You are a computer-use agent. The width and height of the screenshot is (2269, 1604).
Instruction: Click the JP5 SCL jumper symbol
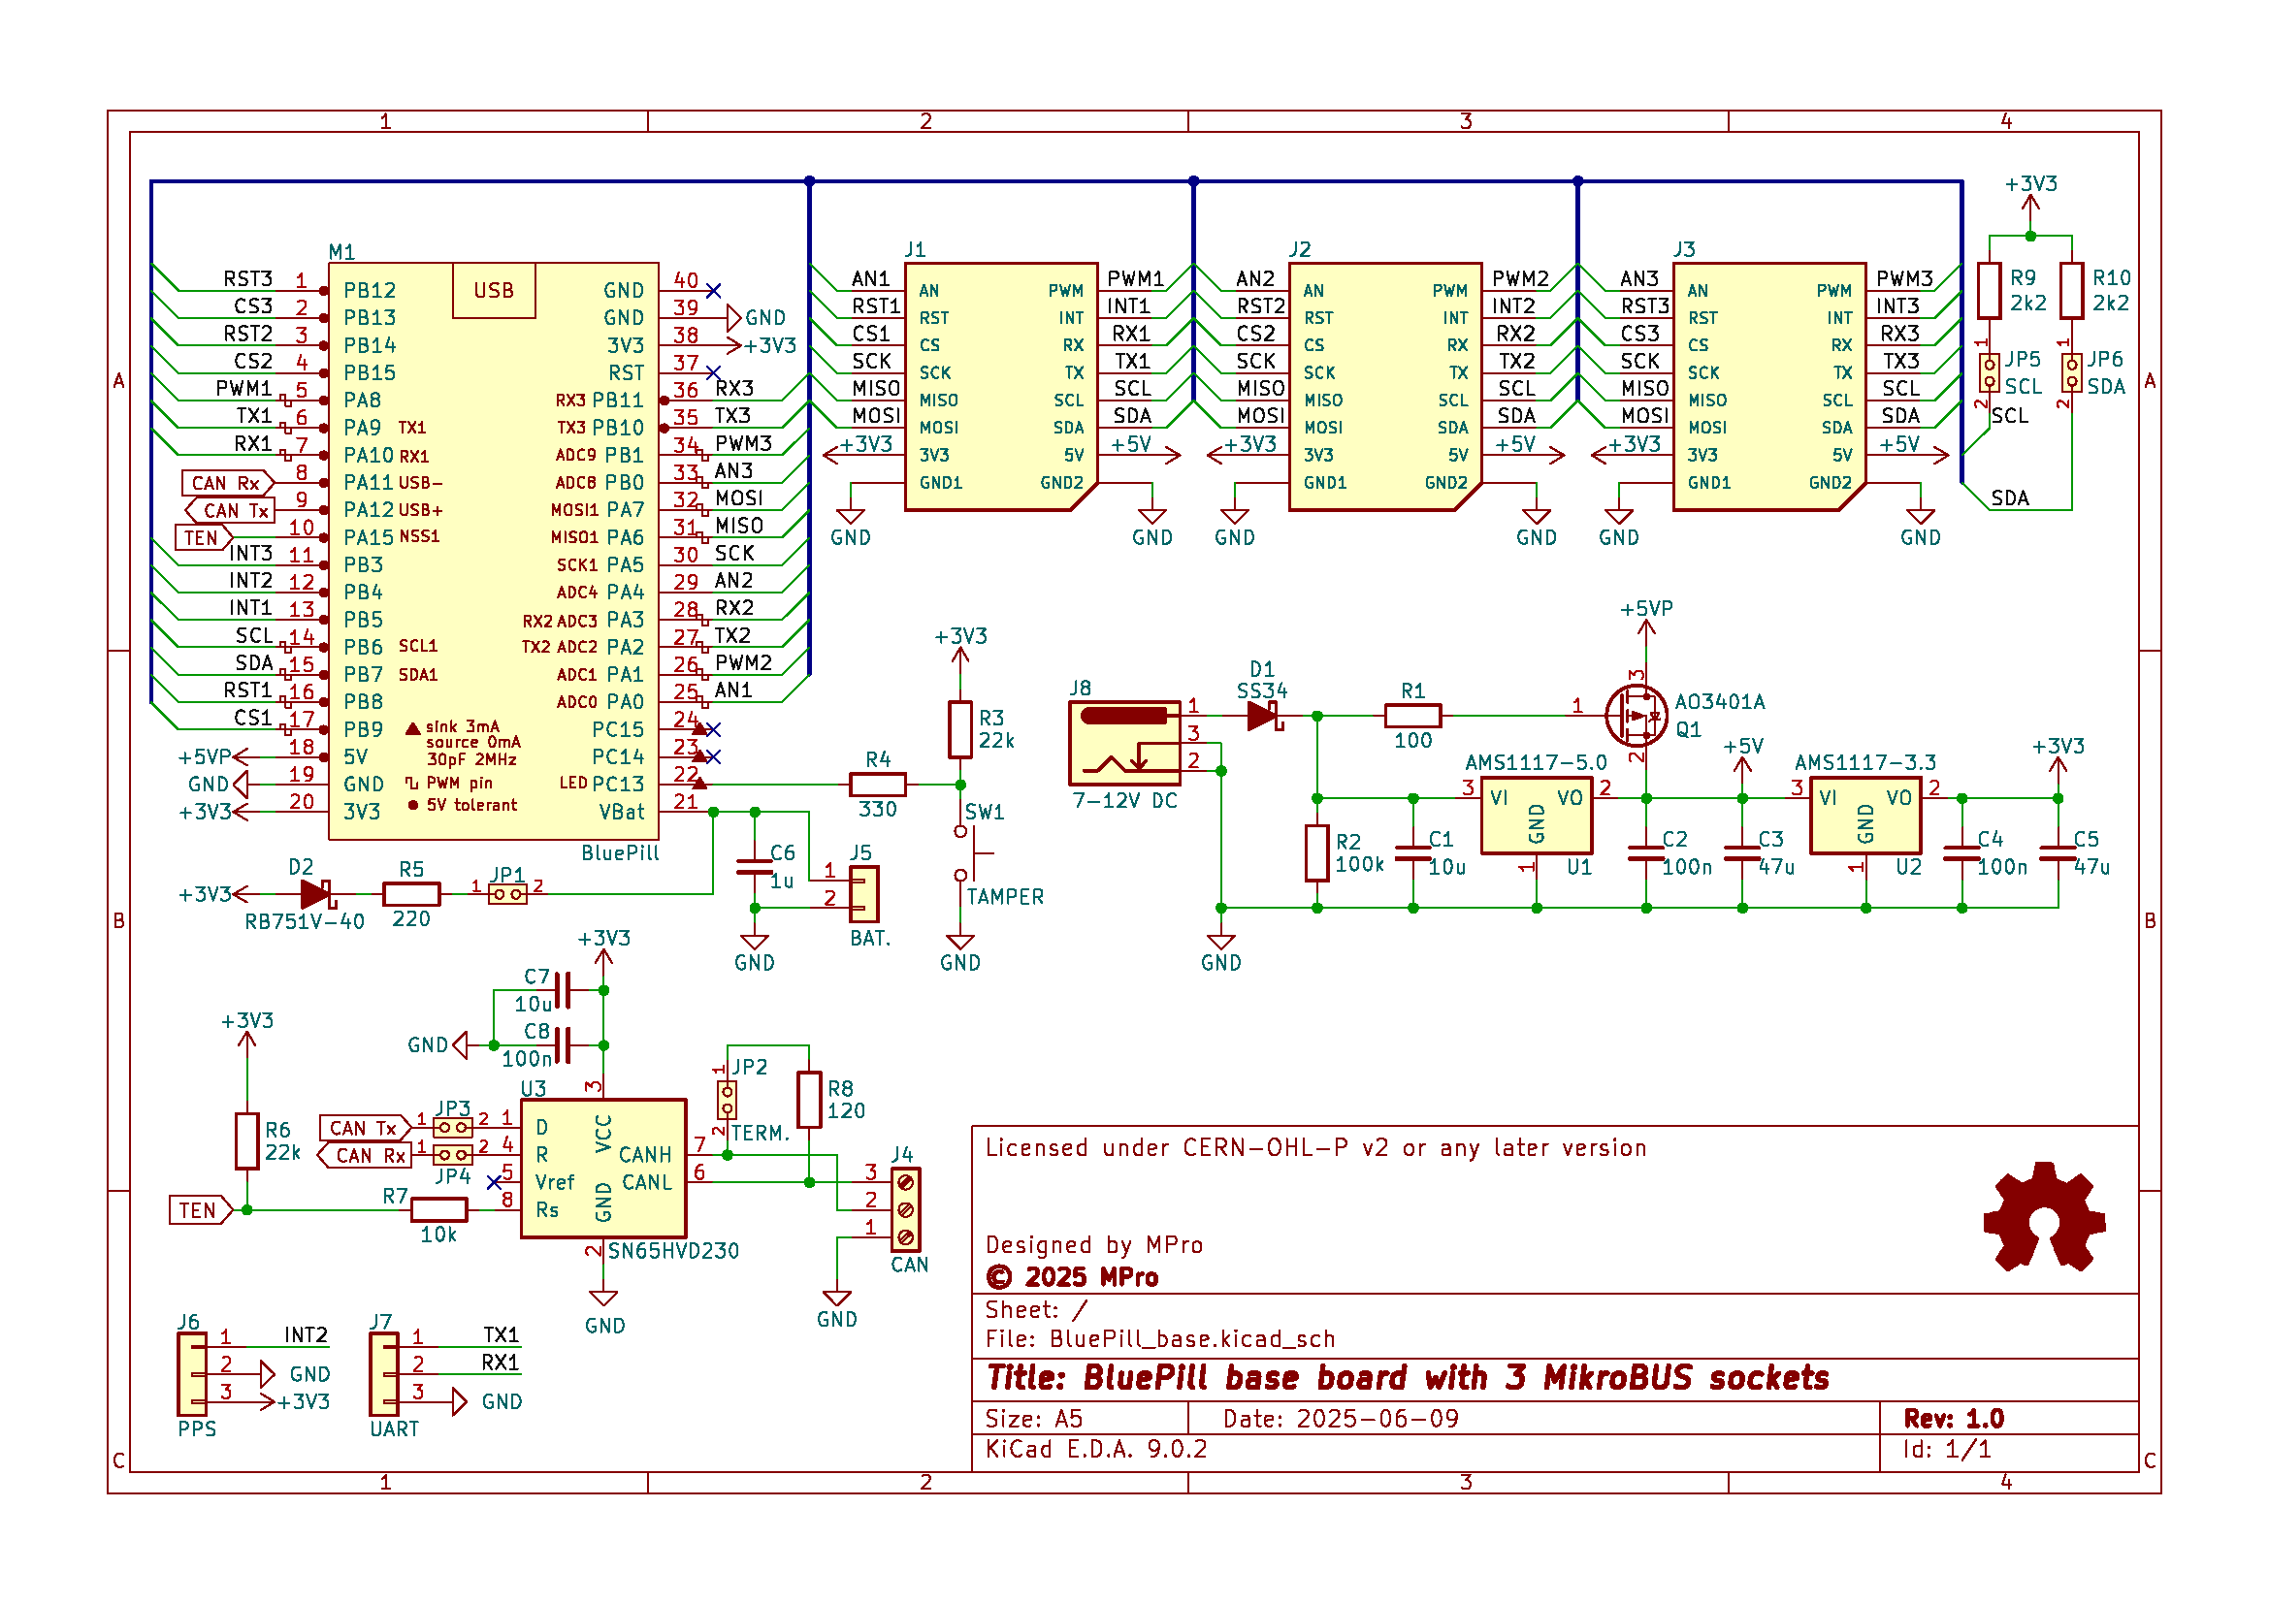[1989, 372]
